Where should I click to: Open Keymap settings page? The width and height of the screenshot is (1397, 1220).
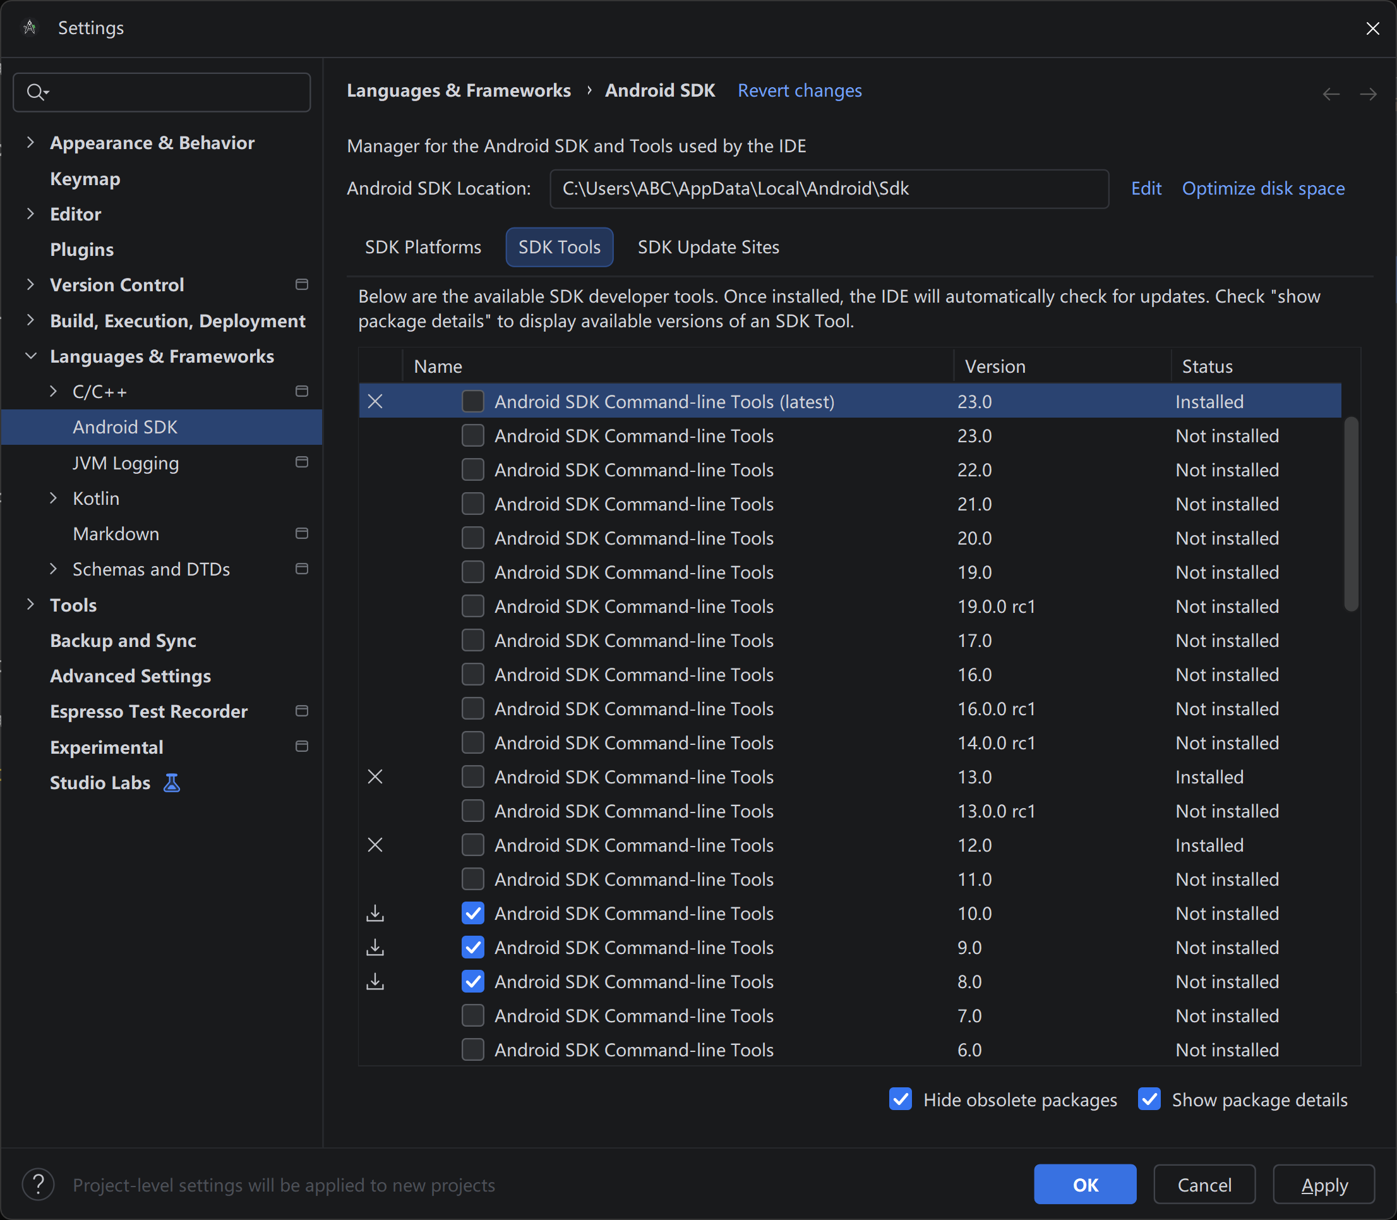tap(85, 178)
